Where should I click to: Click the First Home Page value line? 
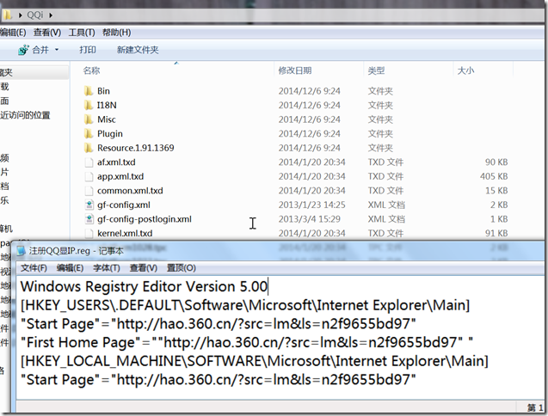(x=247, y=343)
